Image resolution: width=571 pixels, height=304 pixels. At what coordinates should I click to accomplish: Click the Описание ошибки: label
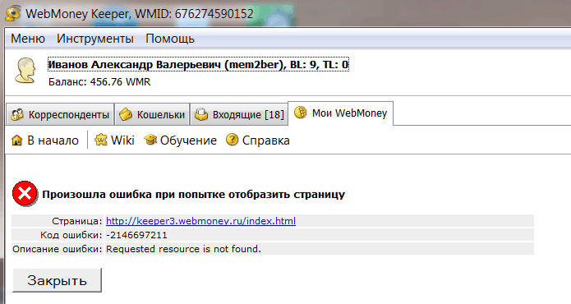click(x=58, y=249)
